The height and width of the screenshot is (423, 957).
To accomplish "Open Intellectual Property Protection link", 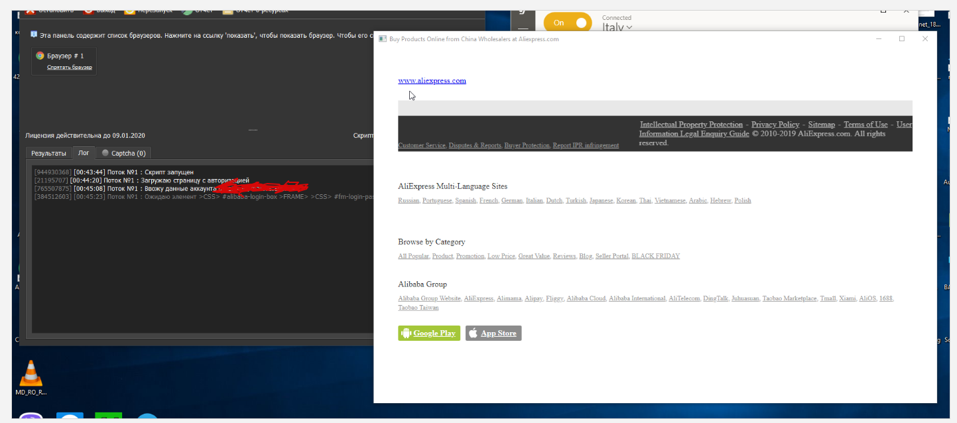I will click(x=691, y=125).
